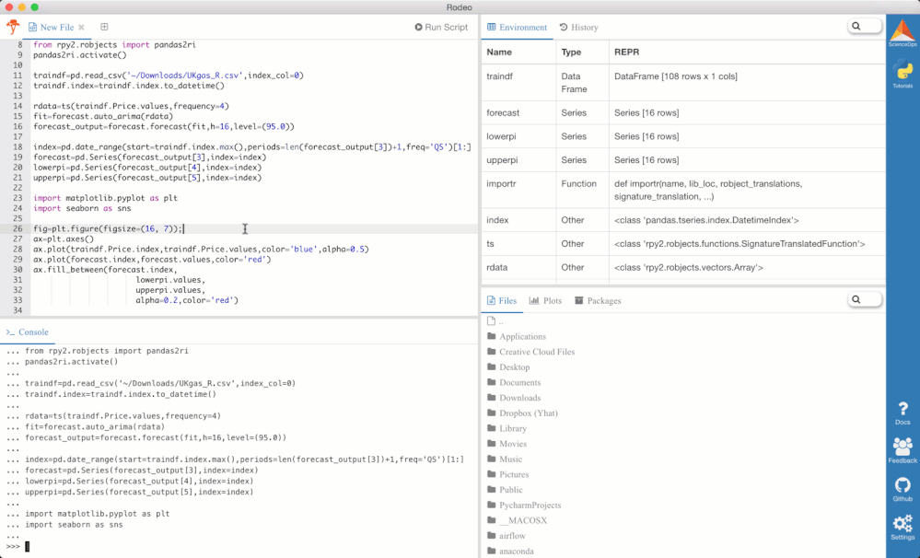Screen dimensions: 920x558
Task: Click the Music folder icon
Action: 492,459
